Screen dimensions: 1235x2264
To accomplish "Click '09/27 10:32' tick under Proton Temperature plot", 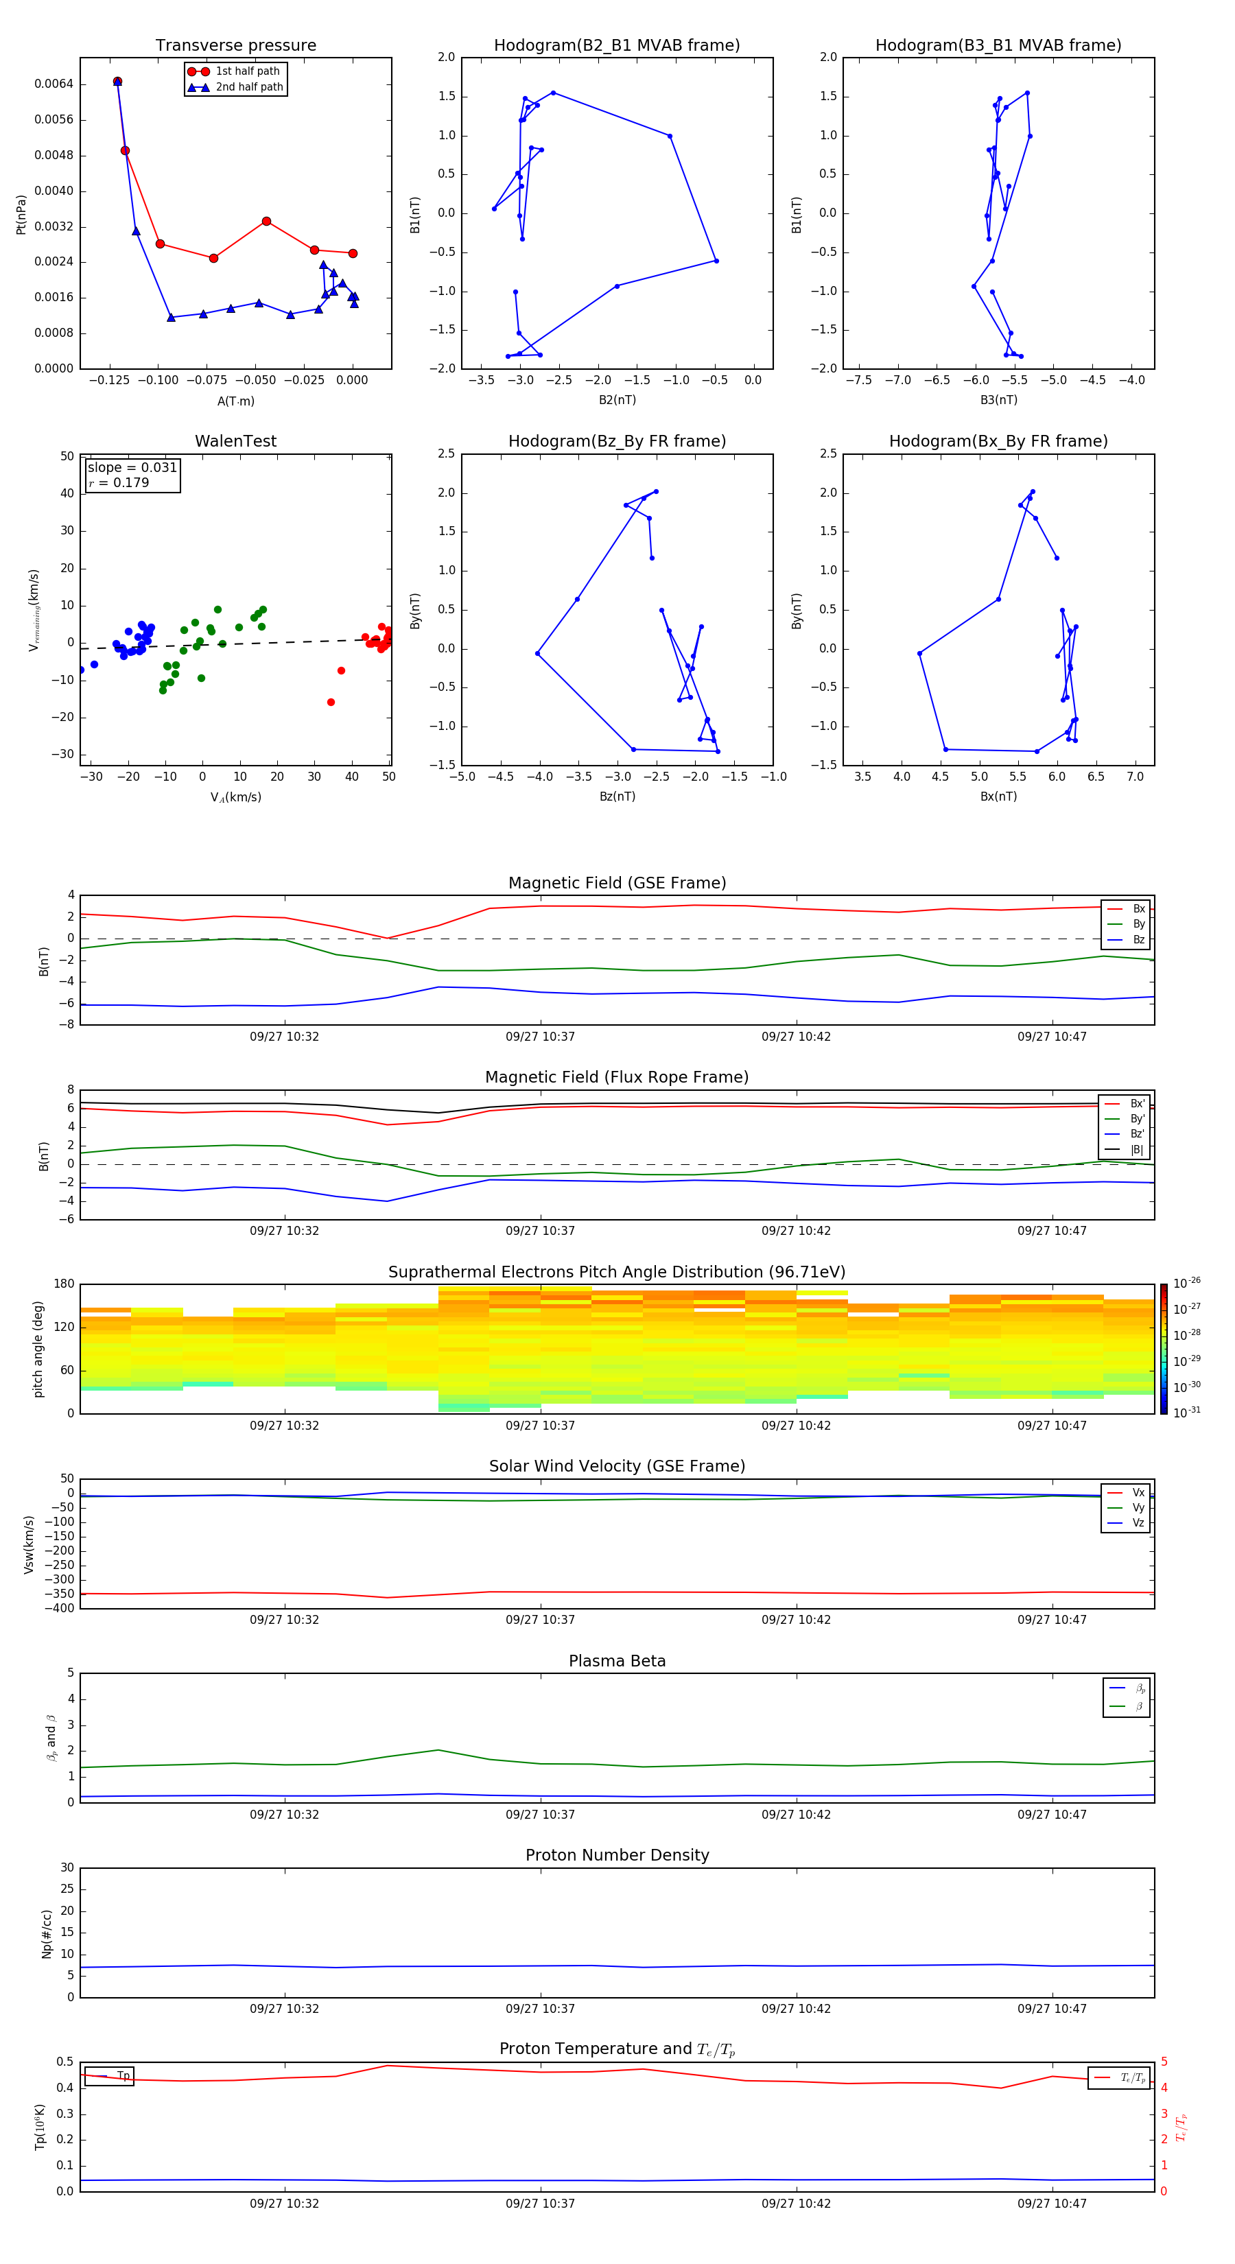I will click(x=284, y=2204).
